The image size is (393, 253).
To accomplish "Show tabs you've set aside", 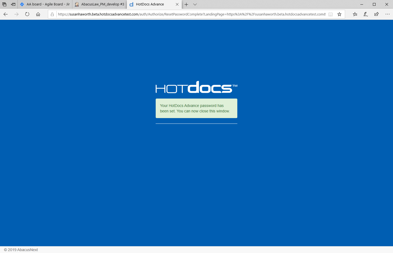I will [4, 4].
